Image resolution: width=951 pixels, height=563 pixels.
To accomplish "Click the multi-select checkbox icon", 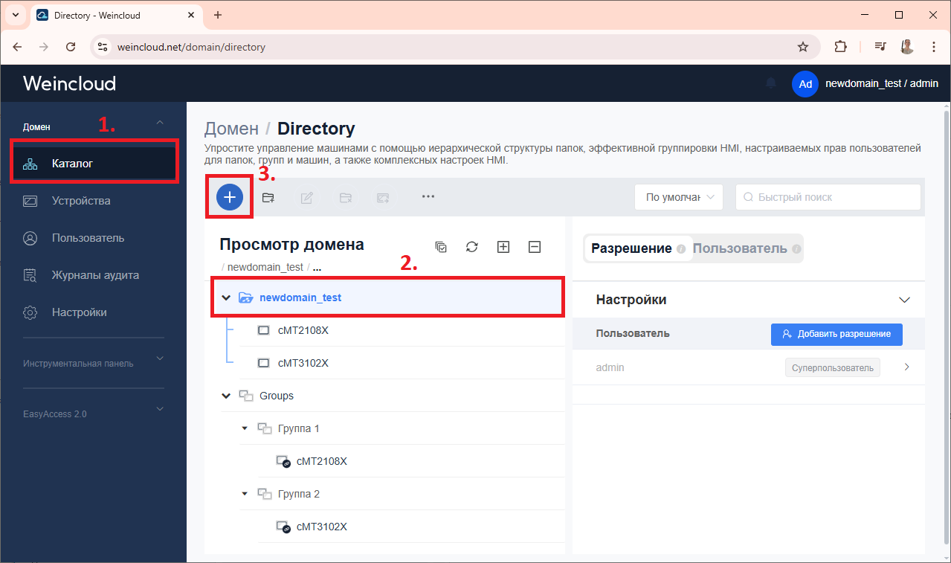I will coord(441,247).
